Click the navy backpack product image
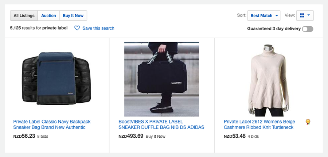Image resolution: width=328 pixels, height=157 pixels. (x=56, y=78)
